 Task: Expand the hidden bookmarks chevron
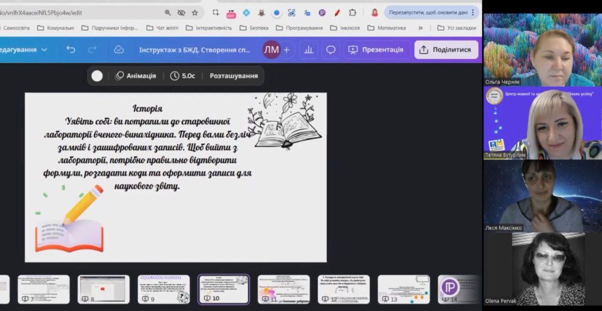[420, 28]
